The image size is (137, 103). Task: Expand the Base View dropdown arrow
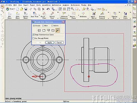coord(39,15)
